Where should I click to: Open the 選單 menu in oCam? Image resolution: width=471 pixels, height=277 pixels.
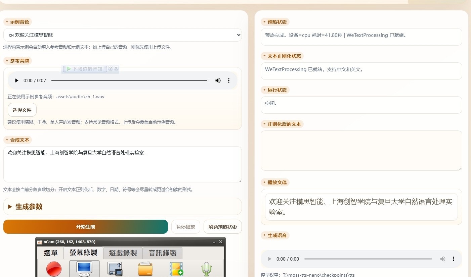point(50,253)
